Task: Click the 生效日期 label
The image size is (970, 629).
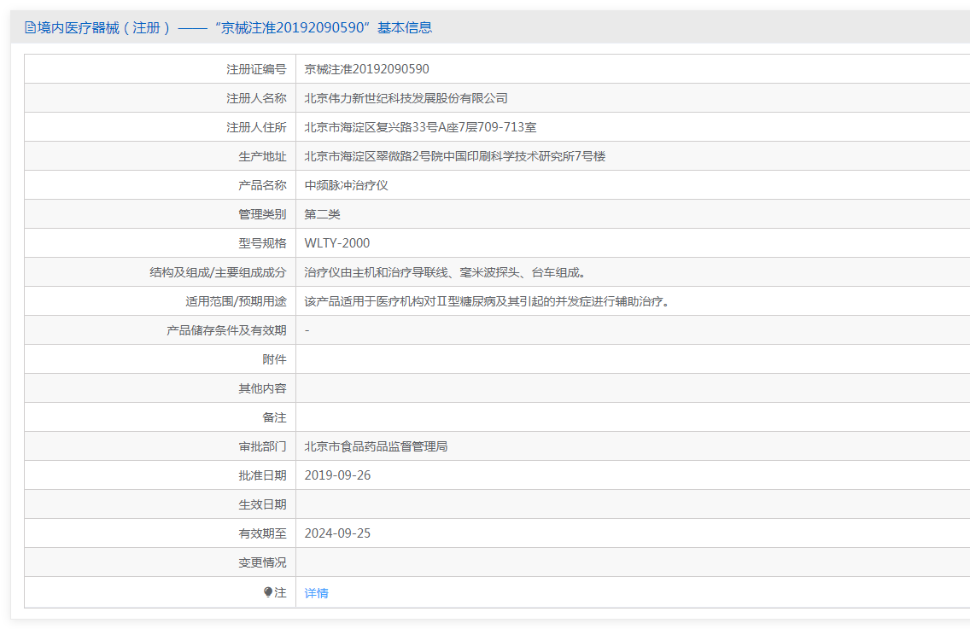Action: pyautogui.click(x=262, y=504)
